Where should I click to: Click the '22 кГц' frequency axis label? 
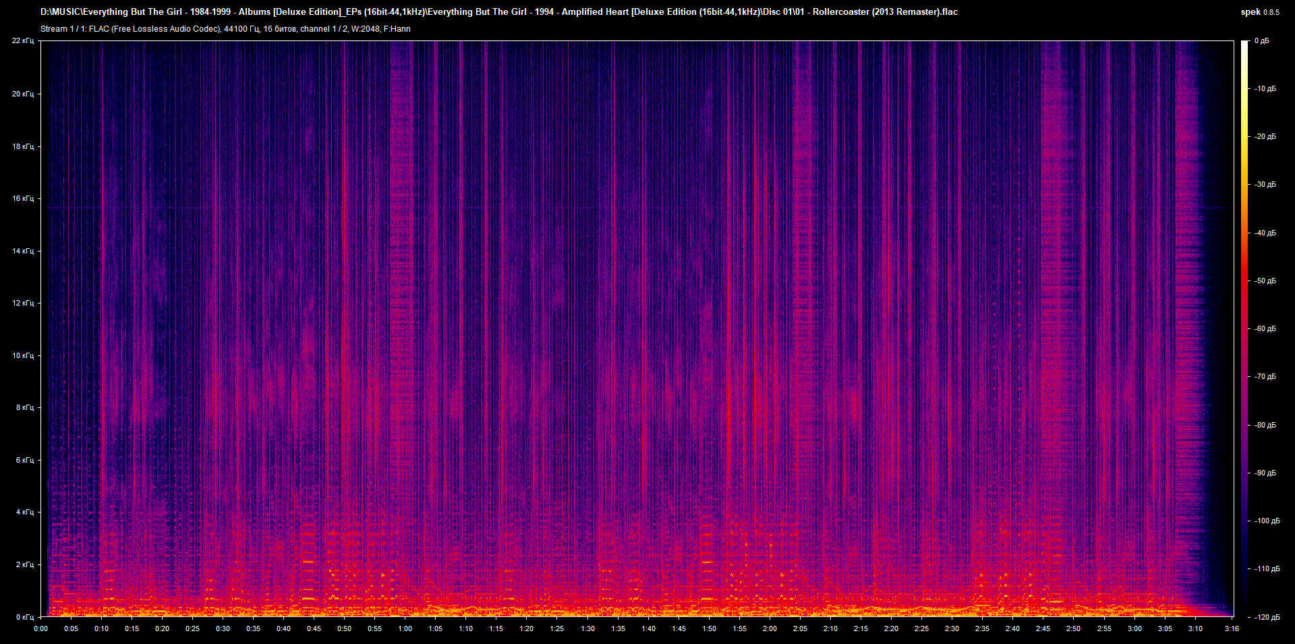pyautogui.click(x=23, y=41)
